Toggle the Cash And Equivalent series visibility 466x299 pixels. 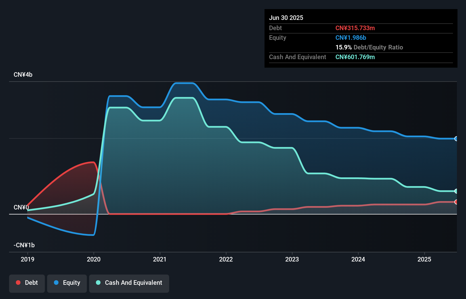[x=129, y=283]
